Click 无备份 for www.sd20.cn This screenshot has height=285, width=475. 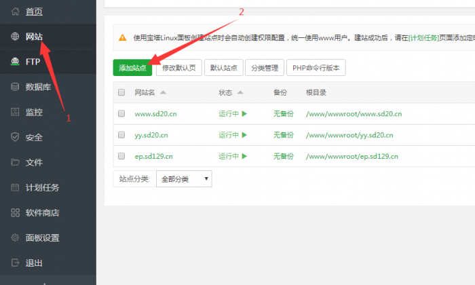click(284, 114)
